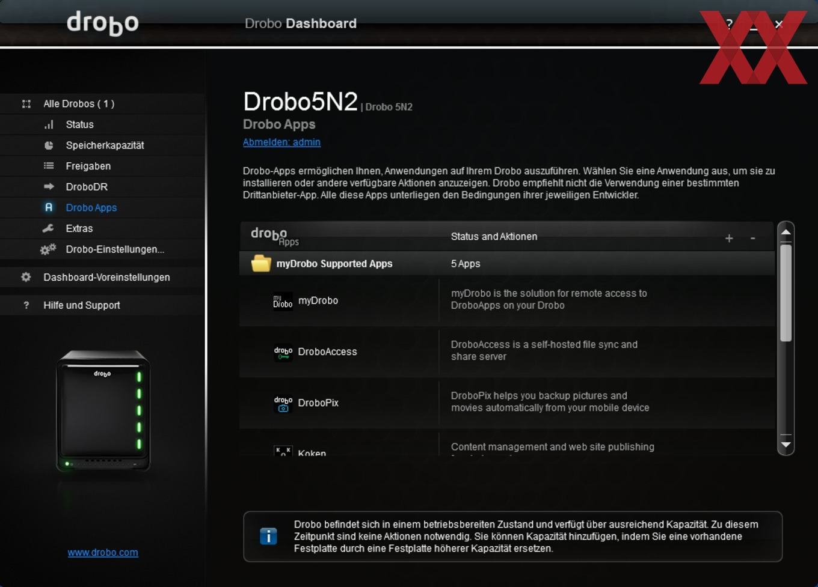Click the 'Drobo Apps' page heading
Screen dimensions: 818x587
click(x=279, y=124)
